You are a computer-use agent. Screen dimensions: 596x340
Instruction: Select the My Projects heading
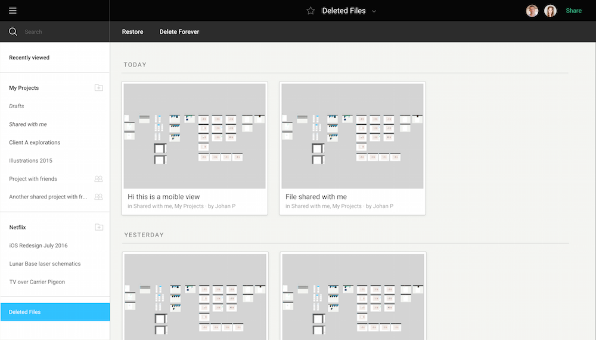[24, 88]
